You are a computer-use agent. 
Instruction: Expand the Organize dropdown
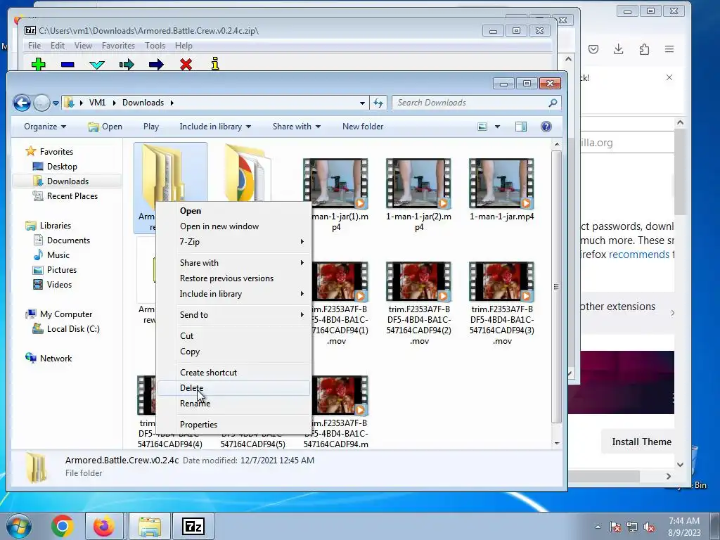[x=44, y=127]
